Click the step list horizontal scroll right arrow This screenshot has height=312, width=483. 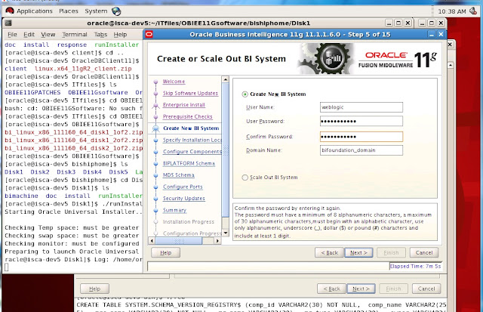[x=217, y=241]
